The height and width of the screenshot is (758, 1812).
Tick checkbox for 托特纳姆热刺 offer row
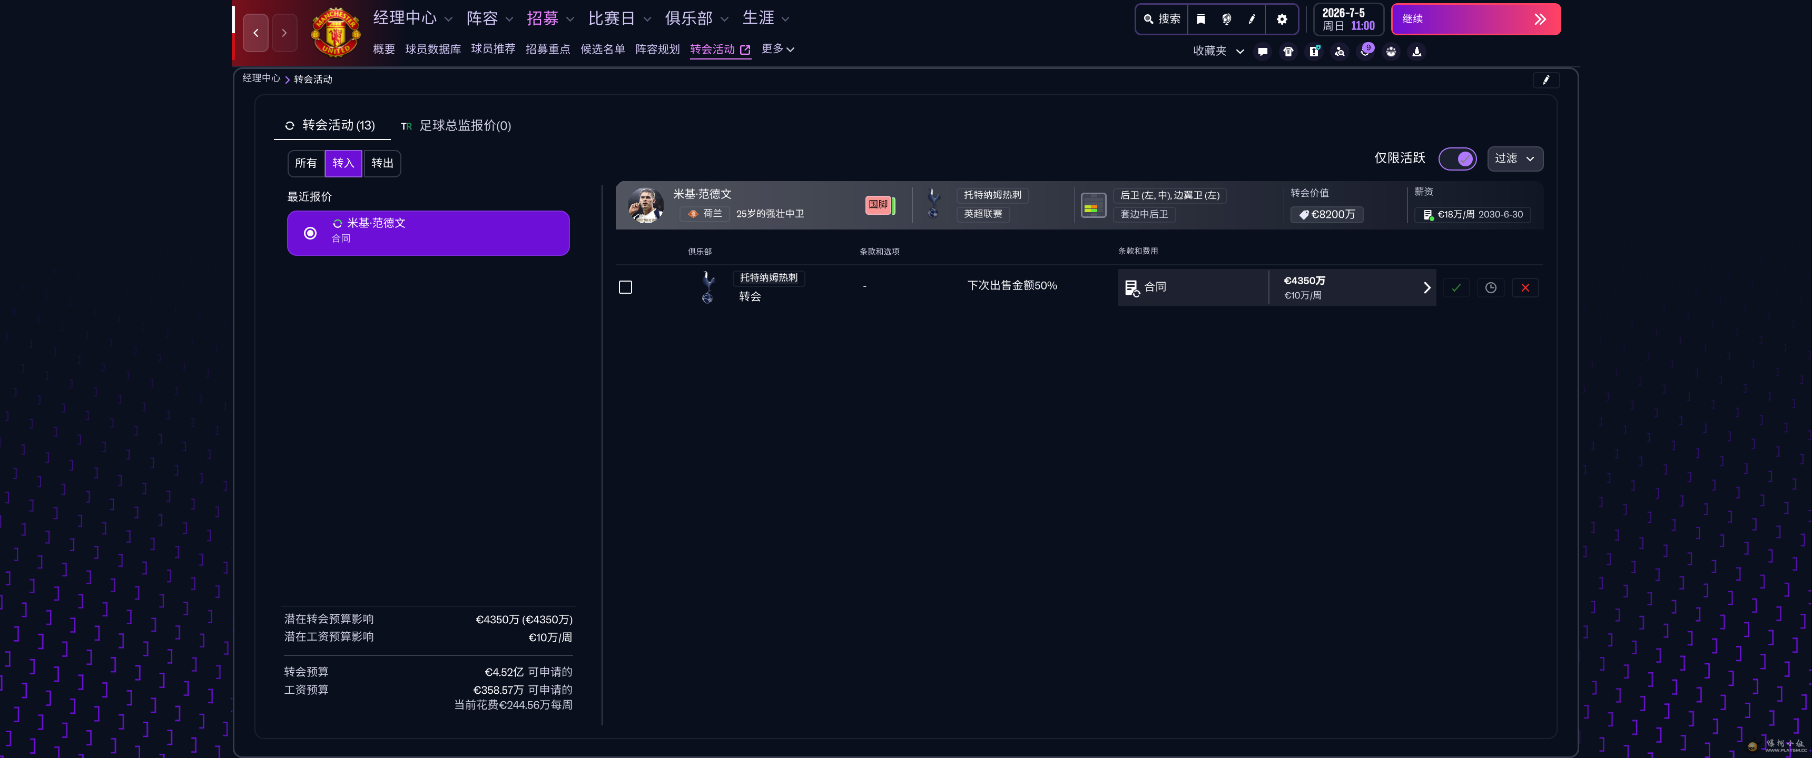625,287
